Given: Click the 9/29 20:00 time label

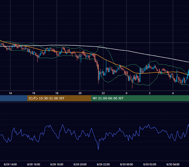Looking at the screenshot, I should point(80,164).
